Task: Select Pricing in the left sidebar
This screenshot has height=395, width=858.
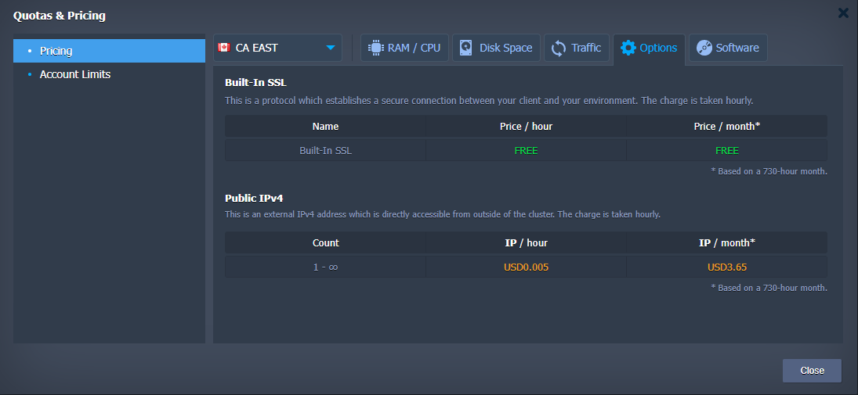Action: click(x=56, y=51)
